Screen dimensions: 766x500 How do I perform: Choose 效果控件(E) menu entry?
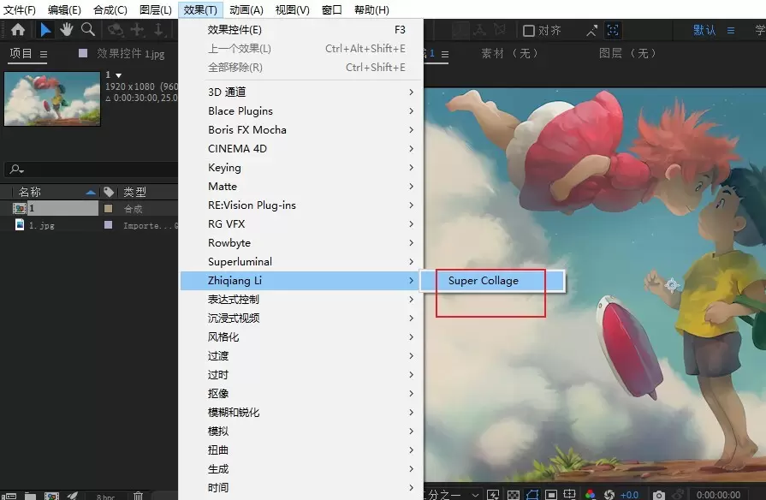[x=300, y=30]
